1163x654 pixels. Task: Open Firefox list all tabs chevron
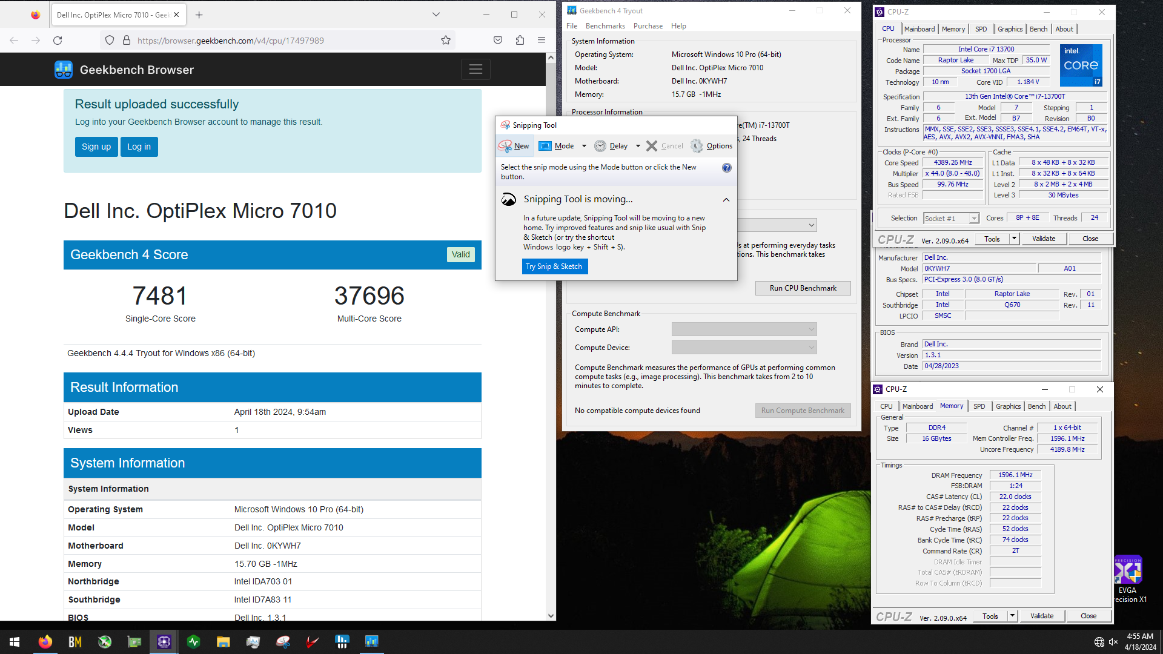pos(436,15)
